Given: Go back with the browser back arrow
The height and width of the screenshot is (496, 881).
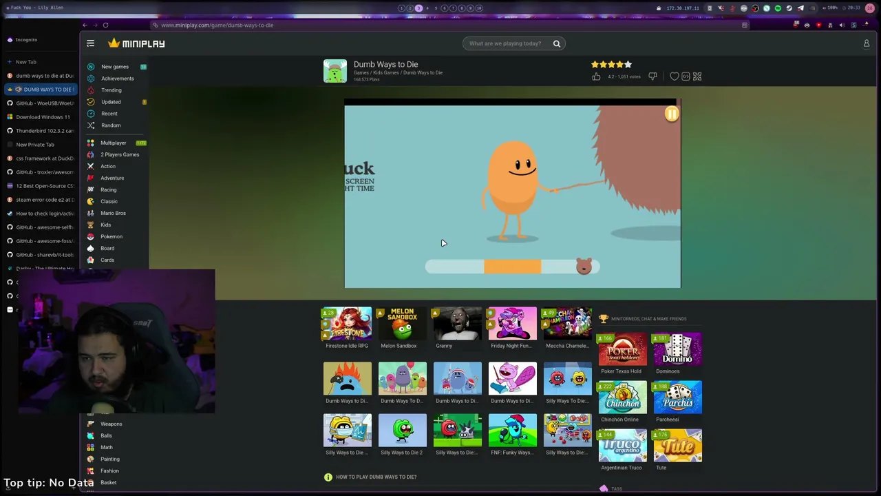Looking at the screenshot, I should [x=85, y=25].
